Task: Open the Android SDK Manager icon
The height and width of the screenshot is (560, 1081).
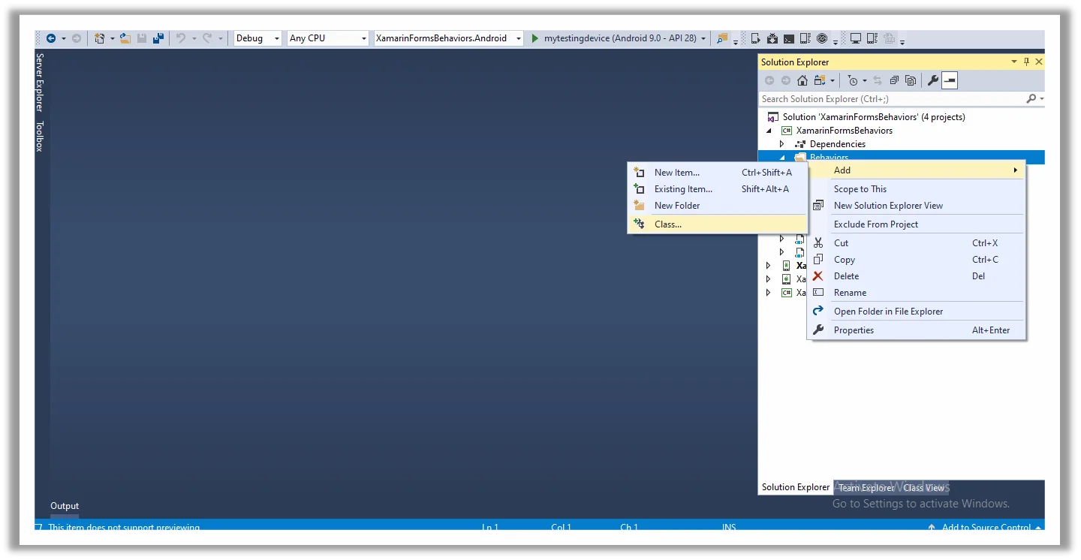Action: point(772,38)
